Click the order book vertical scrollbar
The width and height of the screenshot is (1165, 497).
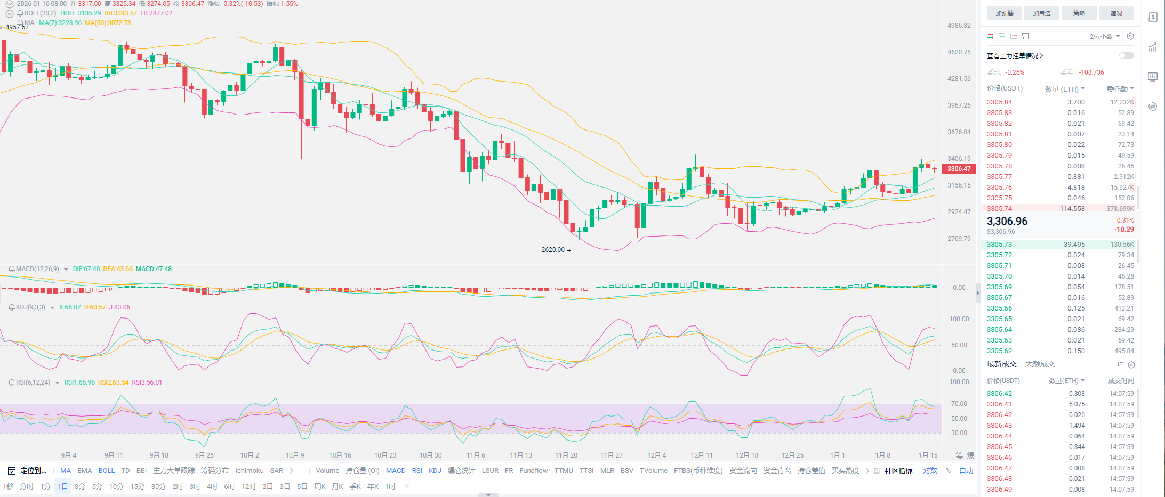[x=1138, y=197]
